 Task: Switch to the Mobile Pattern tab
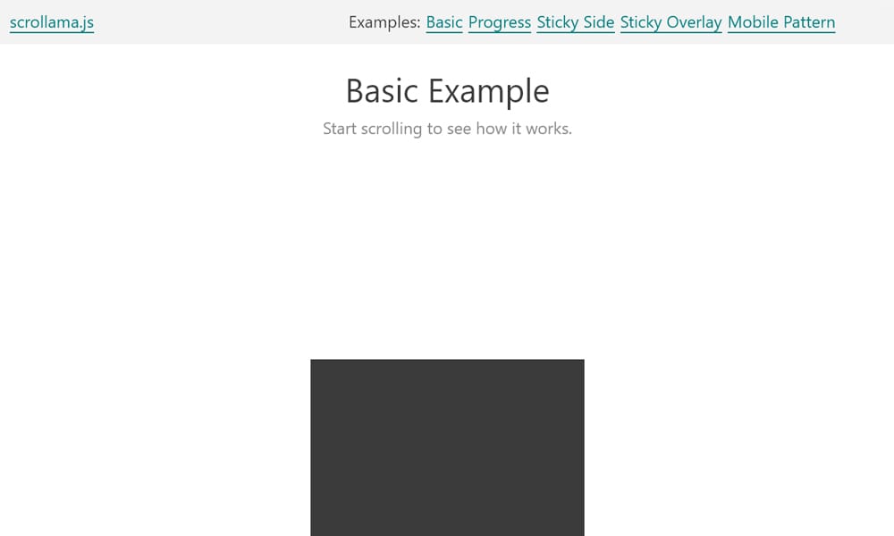click(x=781, y=22)
